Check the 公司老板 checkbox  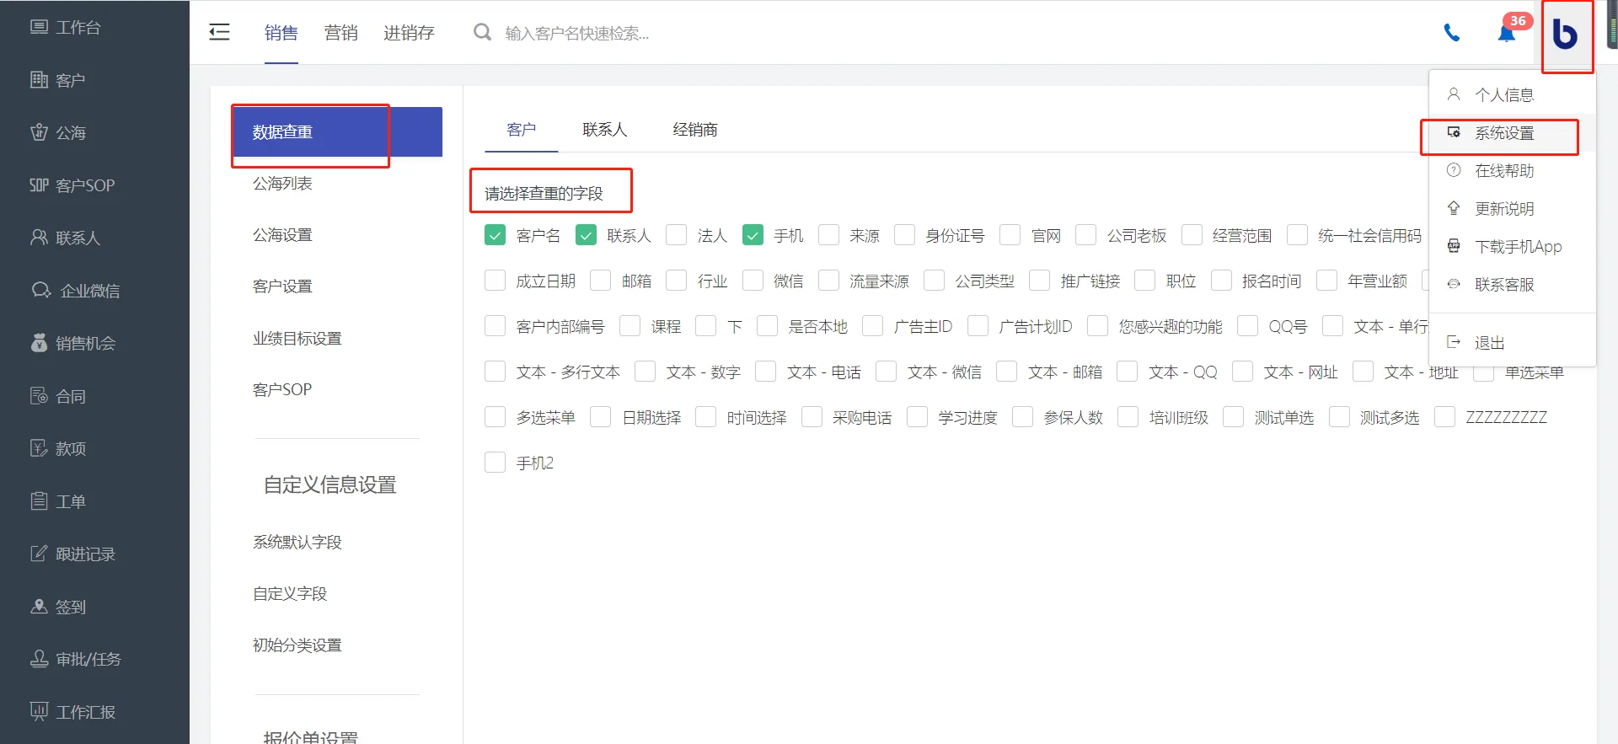(x=1086, y=235)
